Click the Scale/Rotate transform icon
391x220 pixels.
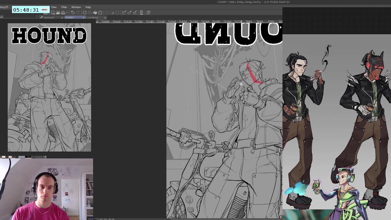click(x=100, y=13)
